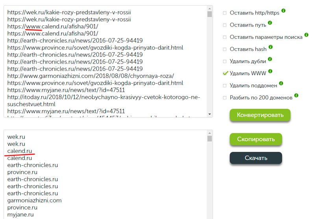The height and width of the screenshot is (219, 315).
Task: Enable Разбить по 200 доменов checkbox
Action: [x=224, y=98]
